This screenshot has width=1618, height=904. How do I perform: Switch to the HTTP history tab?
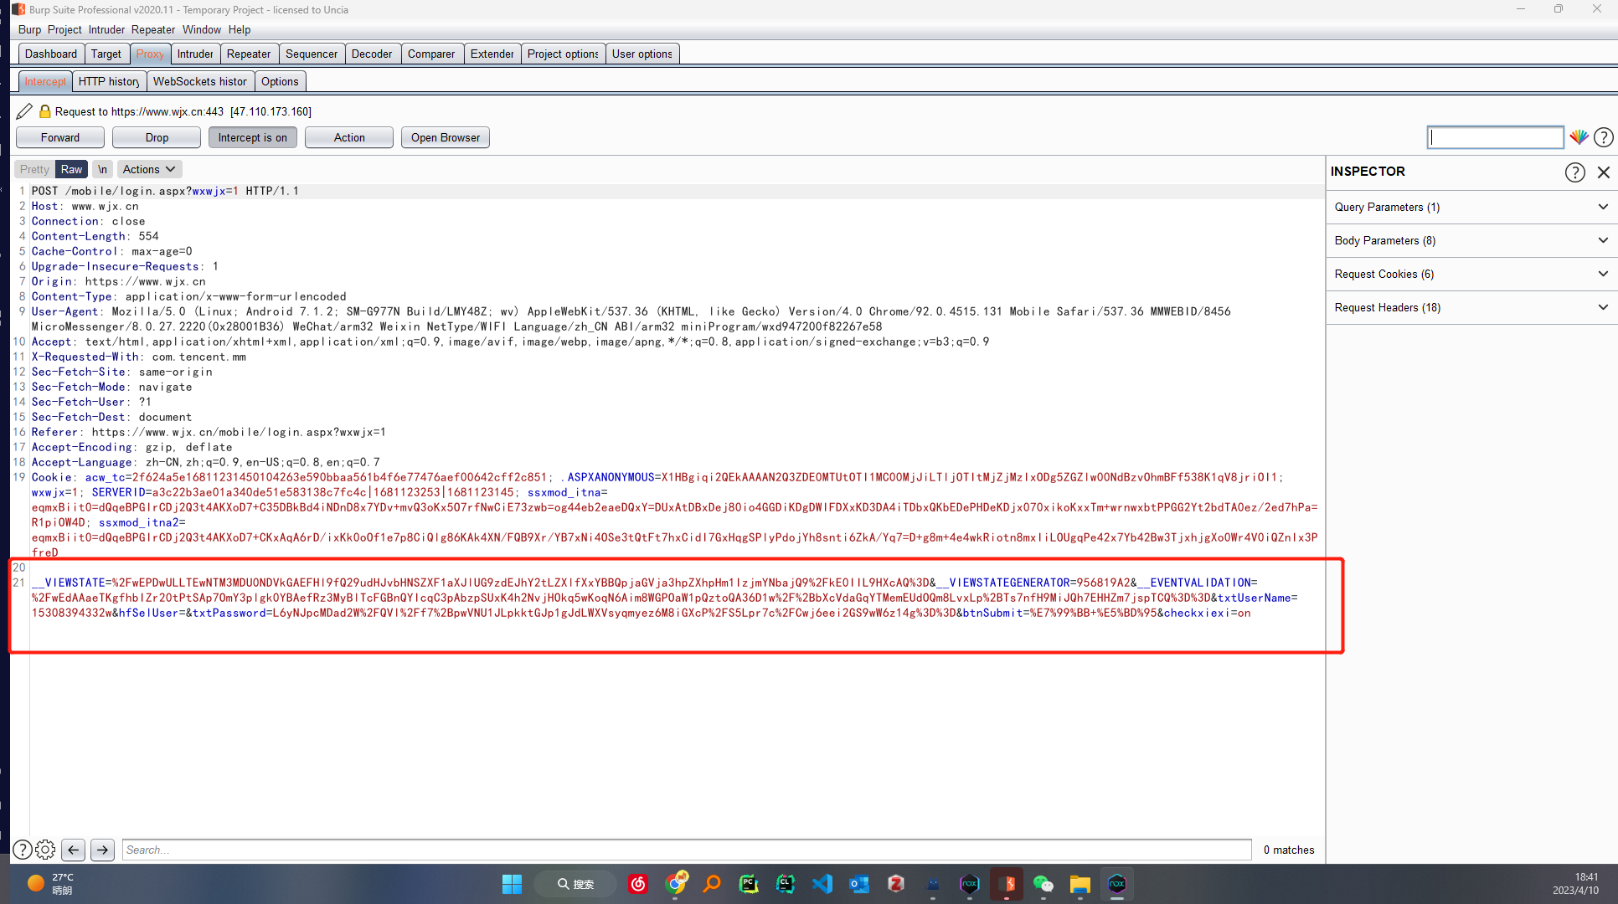coord(109,81)
